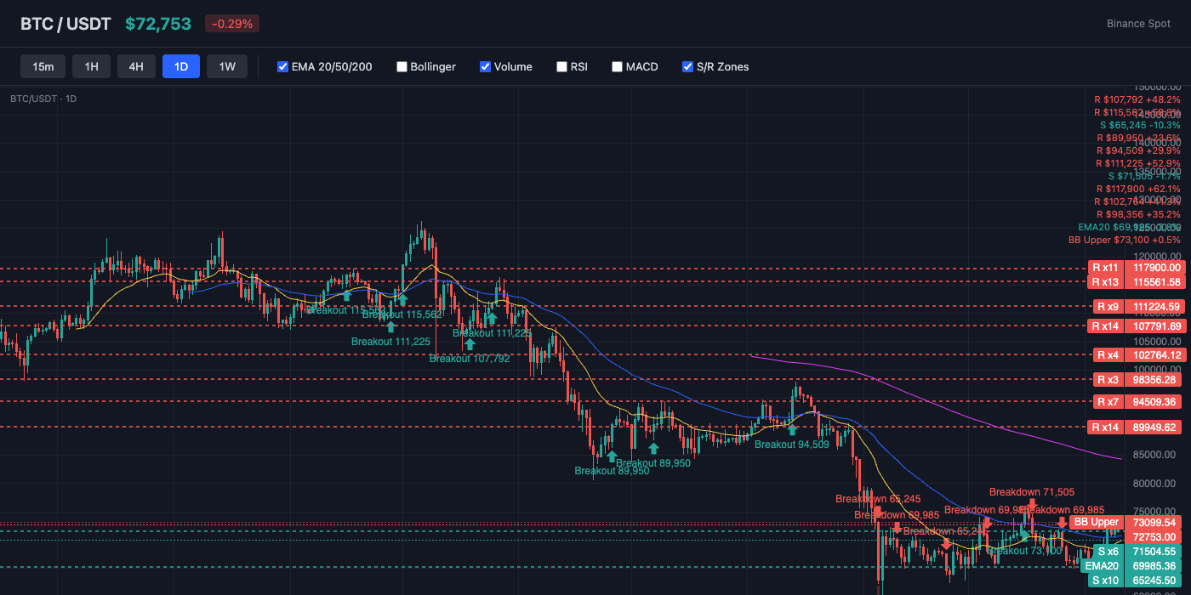Click the -0.29% change badge
This screenshot has width=1191, height=595.
pyautogui.click(x=230, y=24)
